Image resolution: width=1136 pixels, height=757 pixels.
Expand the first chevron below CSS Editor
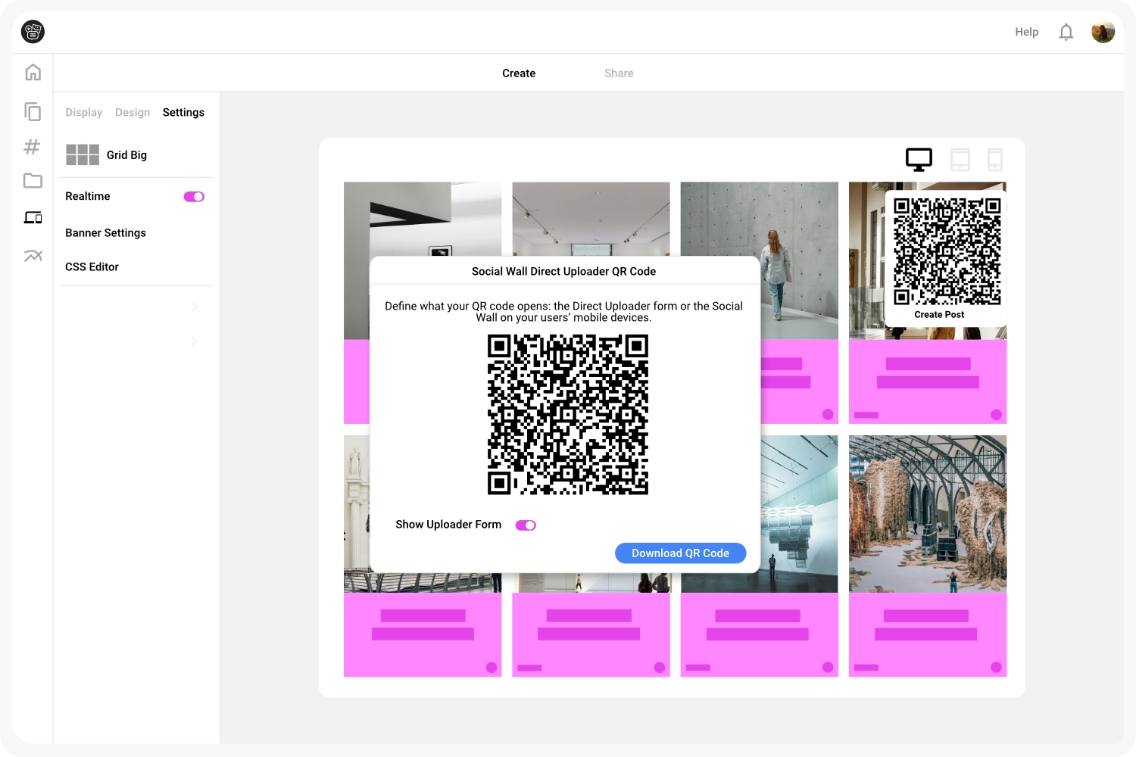[x=194, y=307]
